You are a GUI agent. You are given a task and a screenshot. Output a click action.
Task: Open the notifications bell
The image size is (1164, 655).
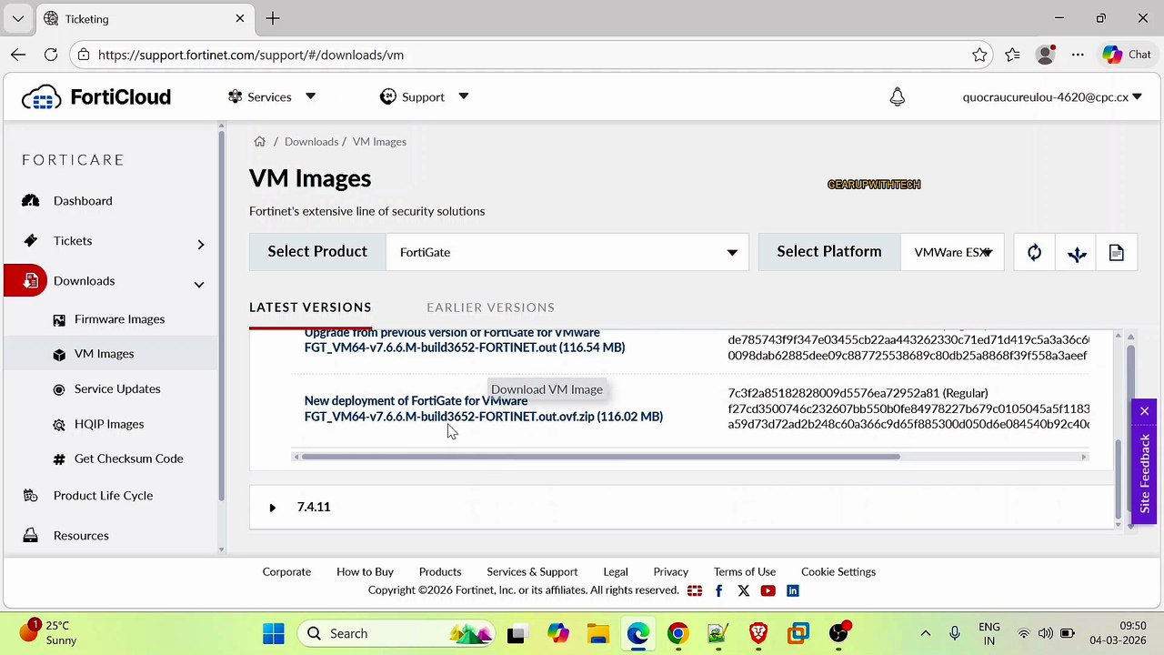pyautogui.click(x=898, y=96)
